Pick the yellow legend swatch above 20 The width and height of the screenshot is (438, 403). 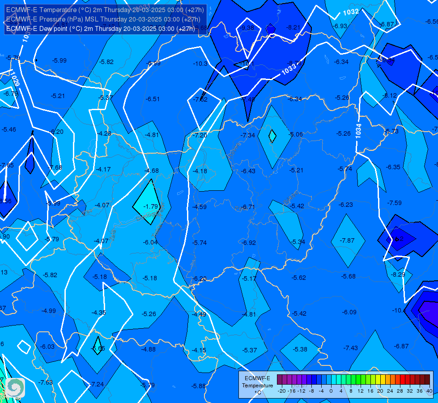tap(378, 380)
